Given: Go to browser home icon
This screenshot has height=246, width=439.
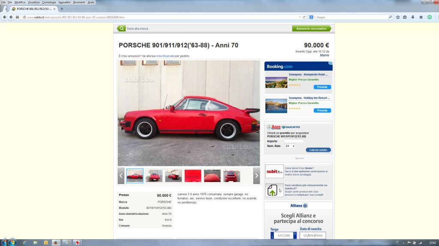Looking at the screenshot, I should 421,17.
